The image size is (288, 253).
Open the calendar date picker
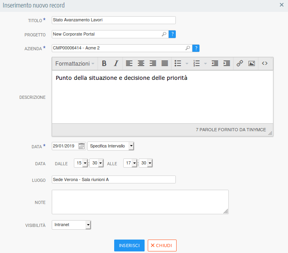[x=81, y=146]
